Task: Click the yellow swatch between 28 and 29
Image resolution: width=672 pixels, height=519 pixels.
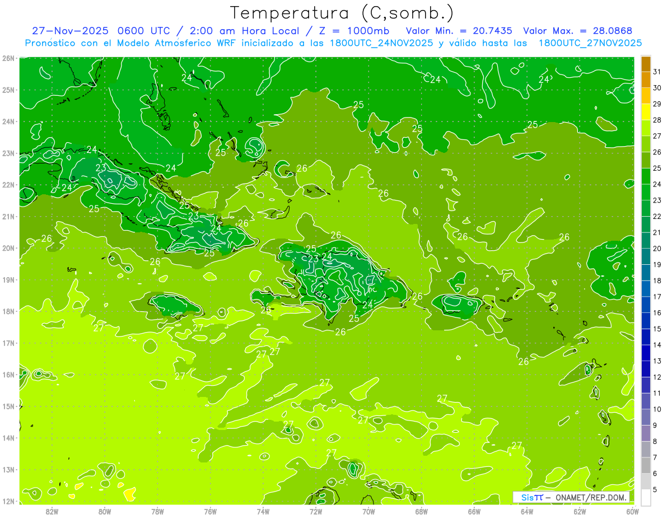Action: coord(646,111)
